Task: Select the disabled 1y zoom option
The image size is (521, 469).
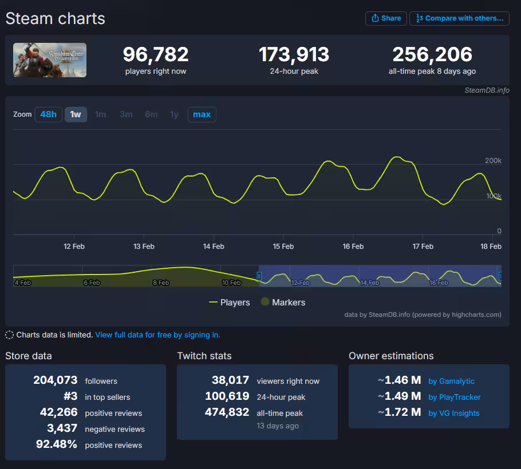Action: 174,114
